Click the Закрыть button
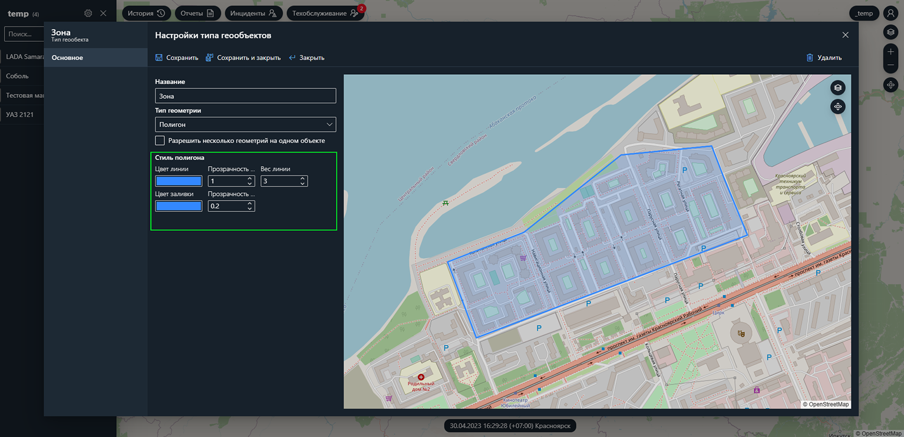Screen dimensions: 904x437 306,58
